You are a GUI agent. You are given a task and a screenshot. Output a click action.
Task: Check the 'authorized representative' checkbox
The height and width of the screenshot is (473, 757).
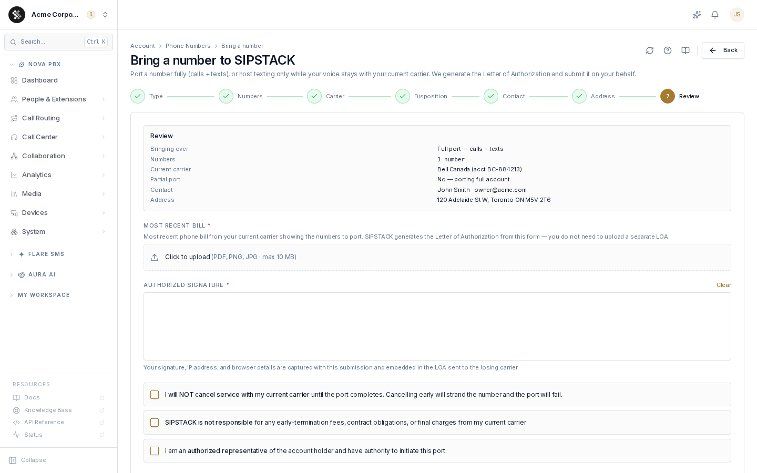click(155, 451)
